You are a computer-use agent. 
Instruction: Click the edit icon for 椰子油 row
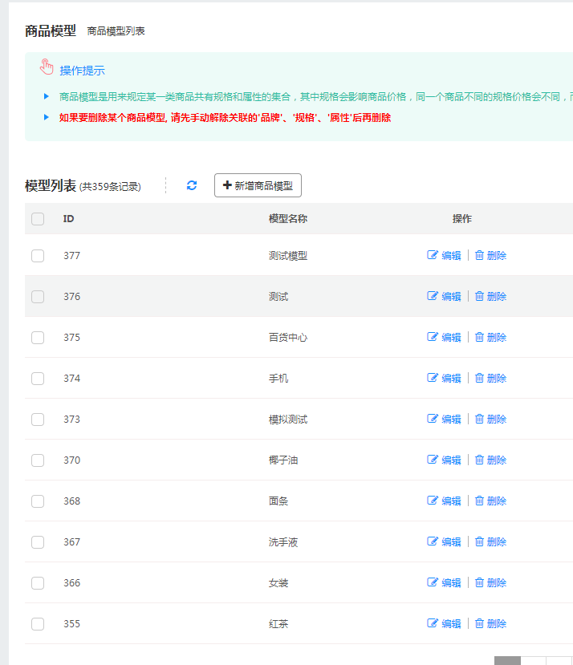[433, 460]
